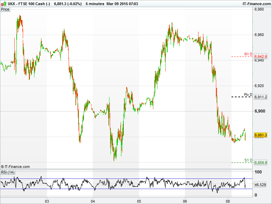
Task: Click the Price panel label
Action: (x=5, y=9)
